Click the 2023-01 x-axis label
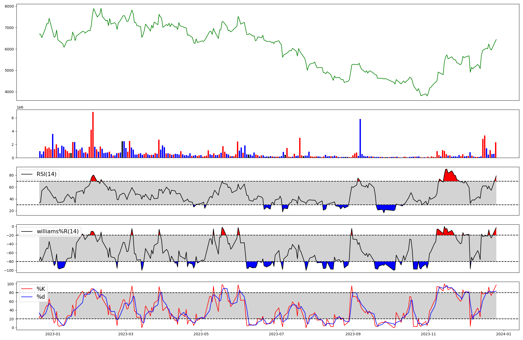The image size is (523, 340). (53, 334)
